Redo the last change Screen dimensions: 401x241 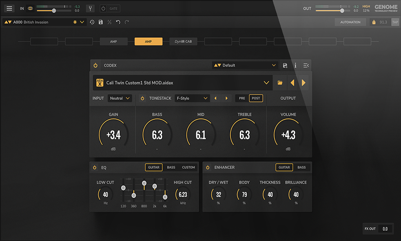pyautogui.click(x=127, y=22)
